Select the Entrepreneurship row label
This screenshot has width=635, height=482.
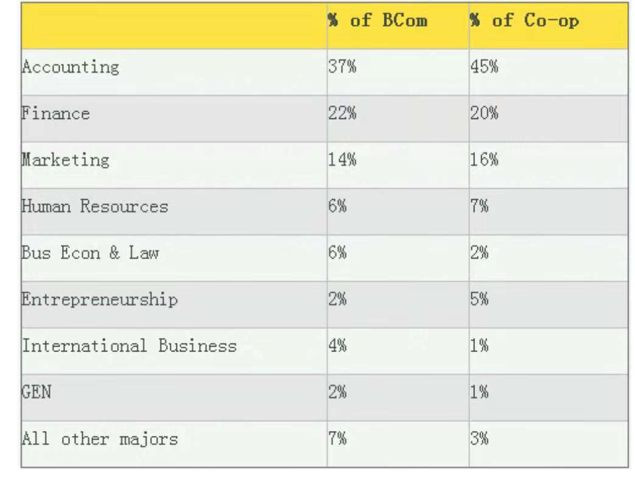[x=100, y=300]
